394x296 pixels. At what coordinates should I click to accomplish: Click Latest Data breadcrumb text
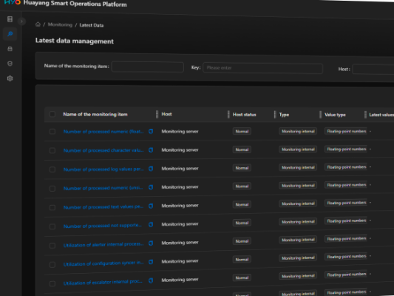(92, 25)
